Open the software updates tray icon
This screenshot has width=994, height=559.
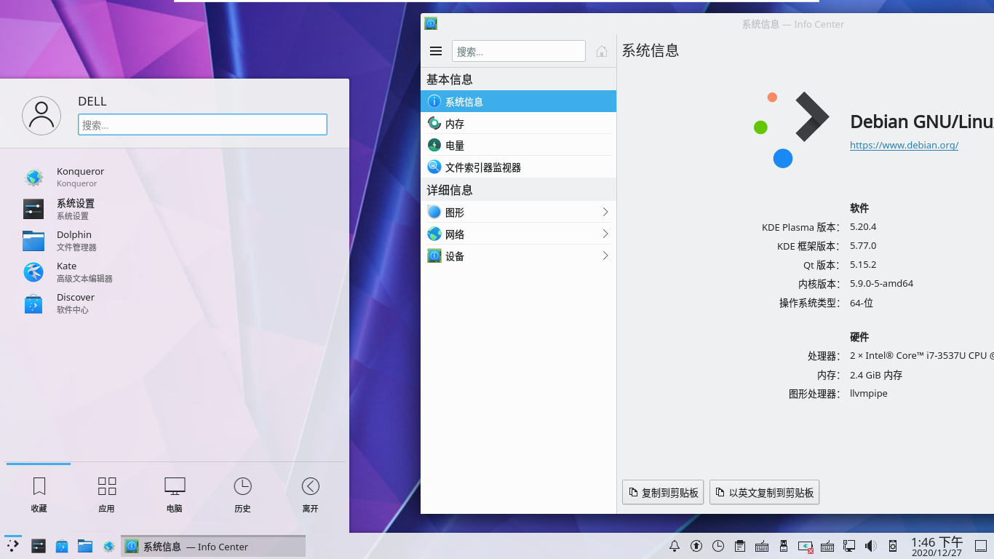pyautogui.click(x=696, y=546)
